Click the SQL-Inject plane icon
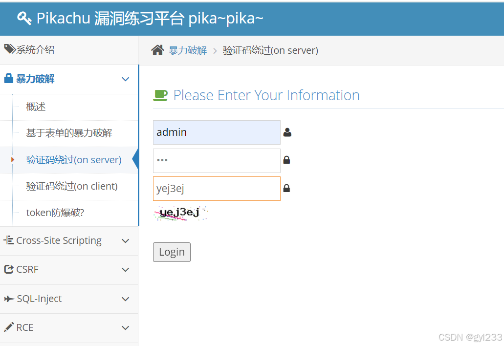Viewport: 504px width, 346px height. 9,299
